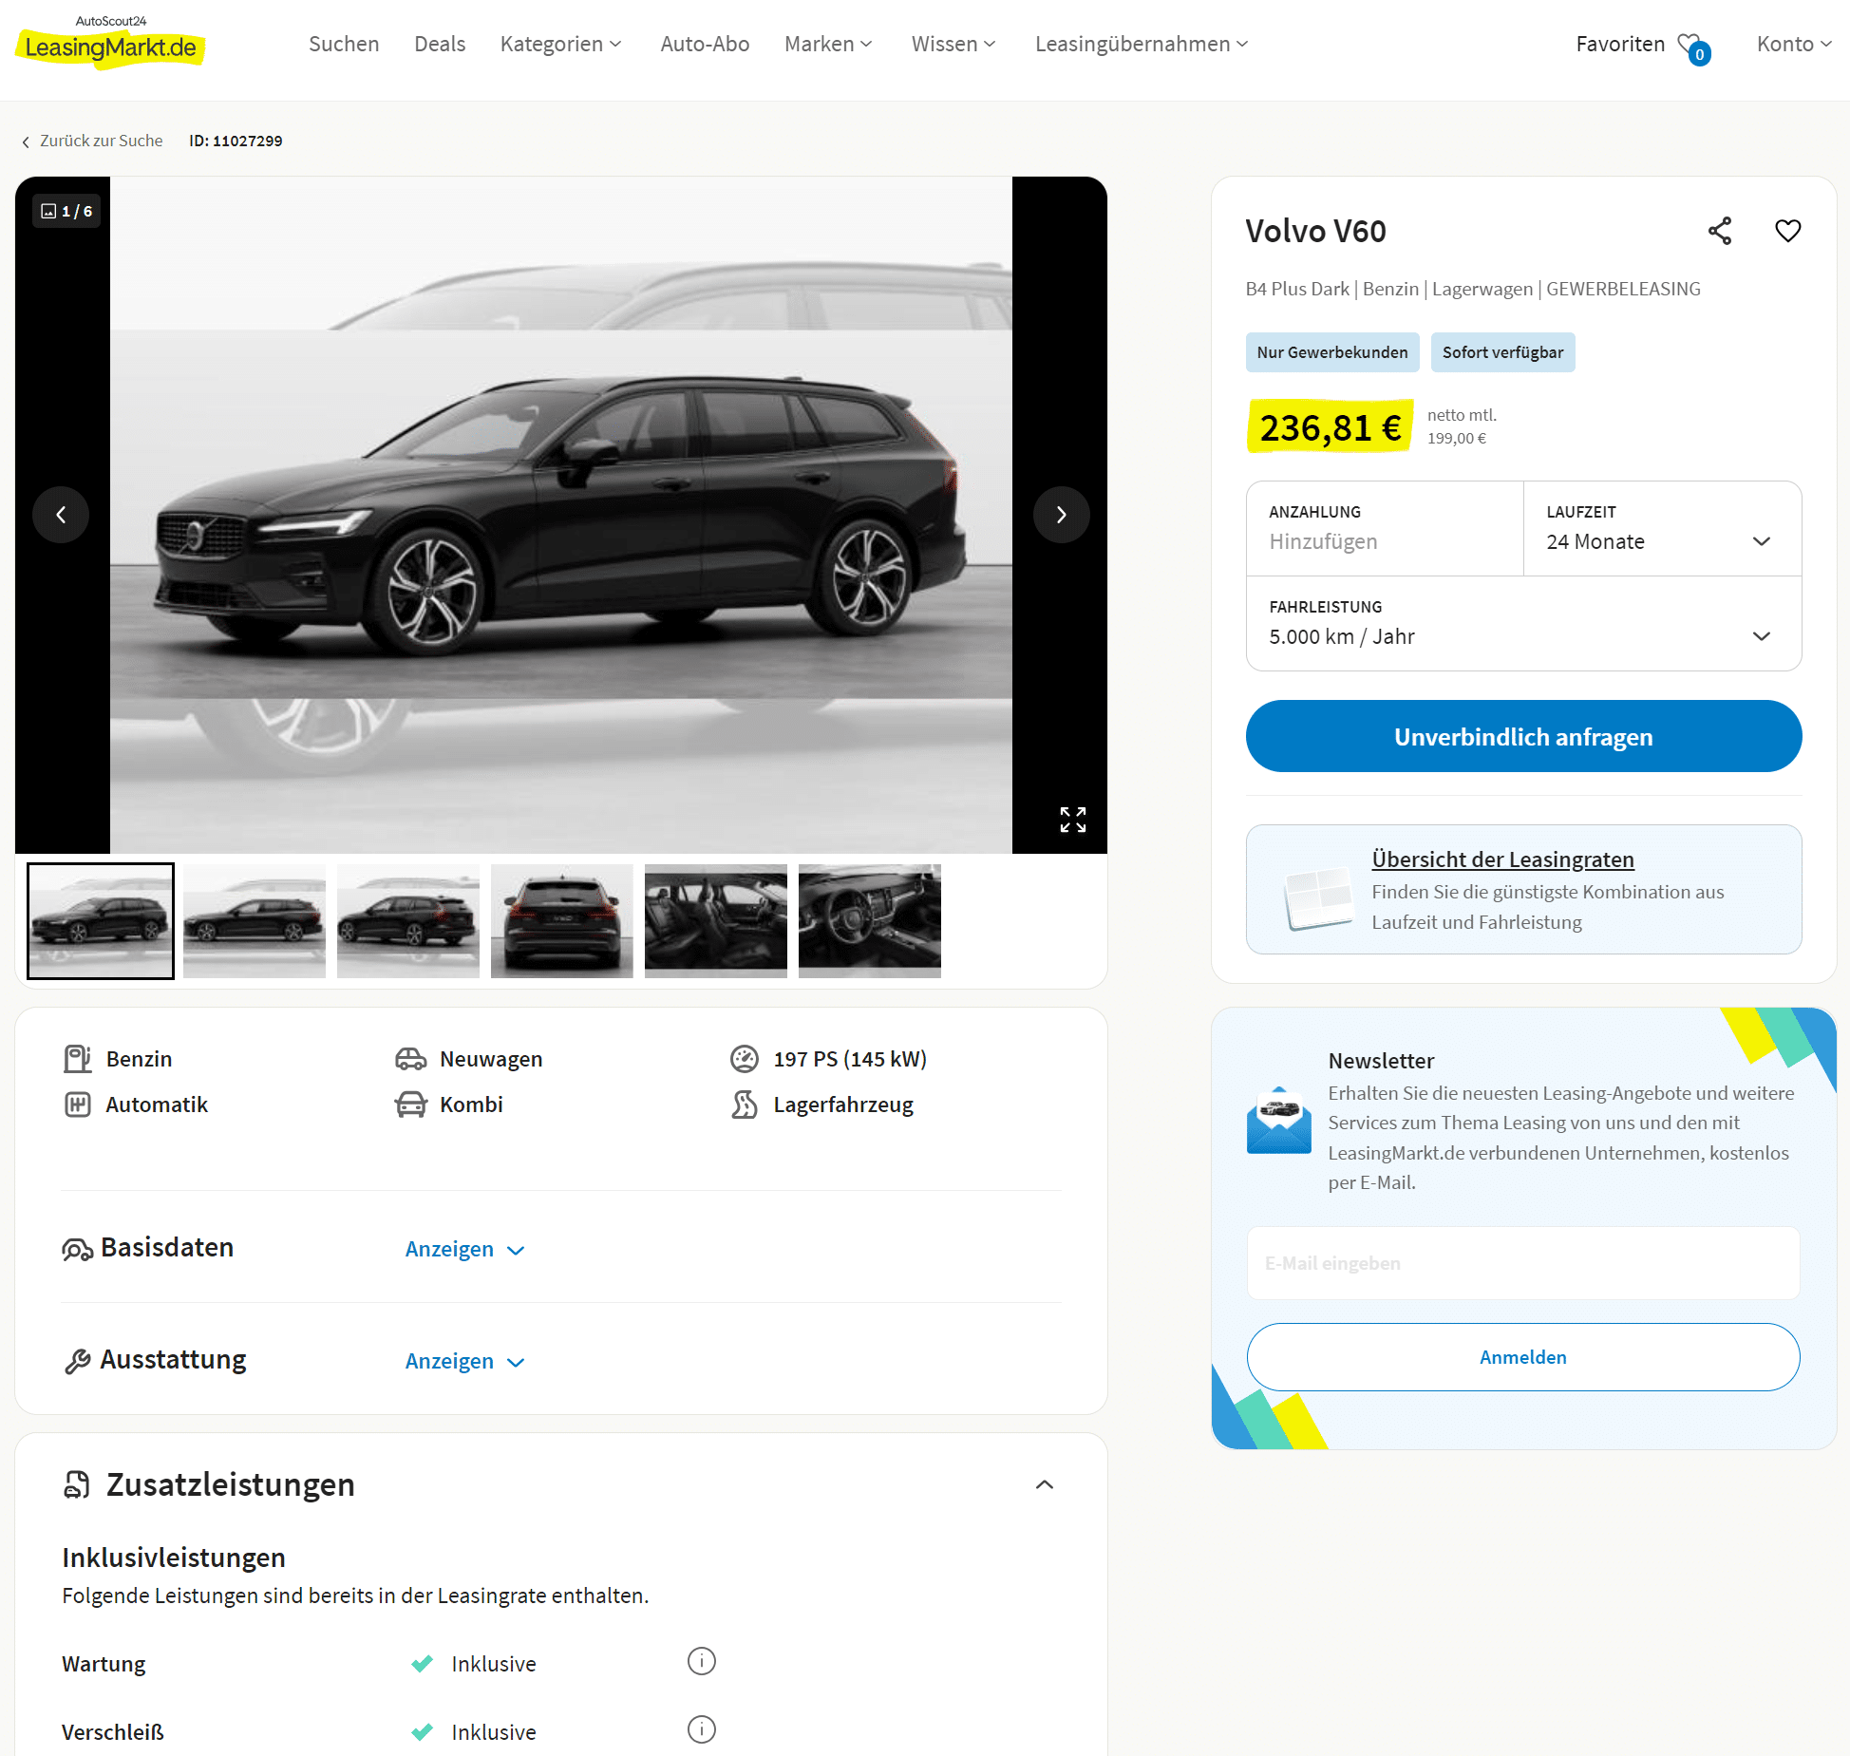Click Unverbindlich anfragen button

pyautogui.click(x=1523, y=736)
